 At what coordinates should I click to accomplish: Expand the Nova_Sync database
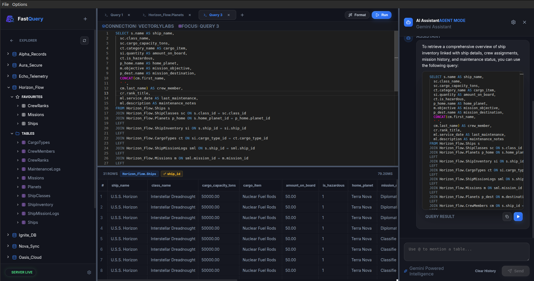pos(8,246)
